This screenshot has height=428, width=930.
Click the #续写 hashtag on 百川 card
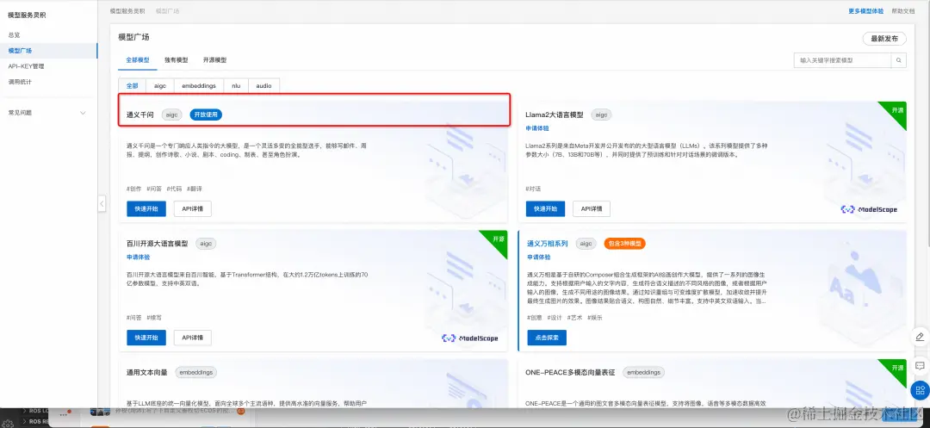click(154, 318)
